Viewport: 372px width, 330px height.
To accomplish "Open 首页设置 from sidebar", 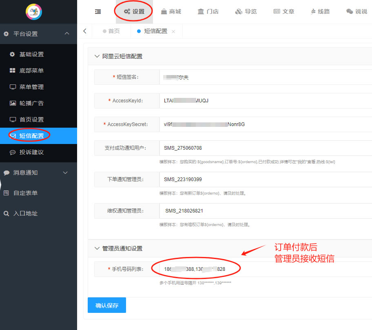I will pos(31,120).
